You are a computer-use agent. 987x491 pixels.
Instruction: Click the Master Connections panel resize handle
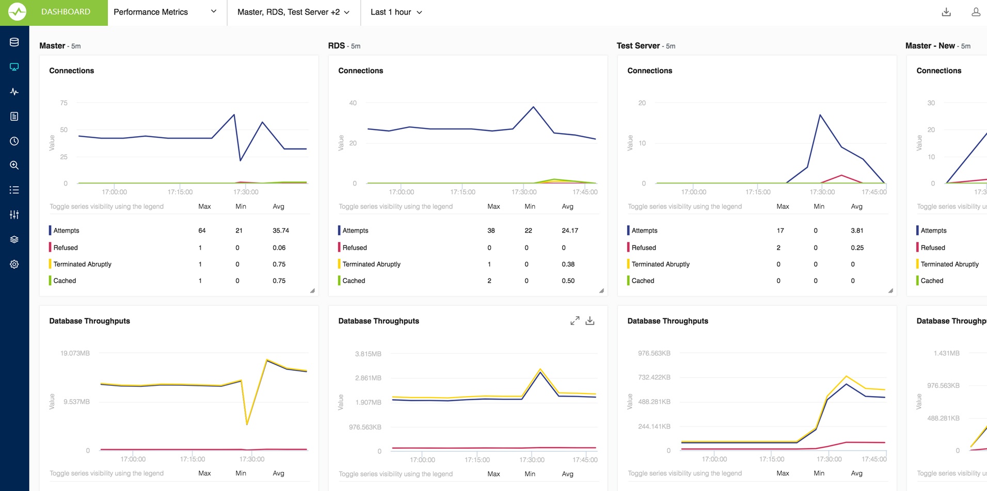point(312,291)
